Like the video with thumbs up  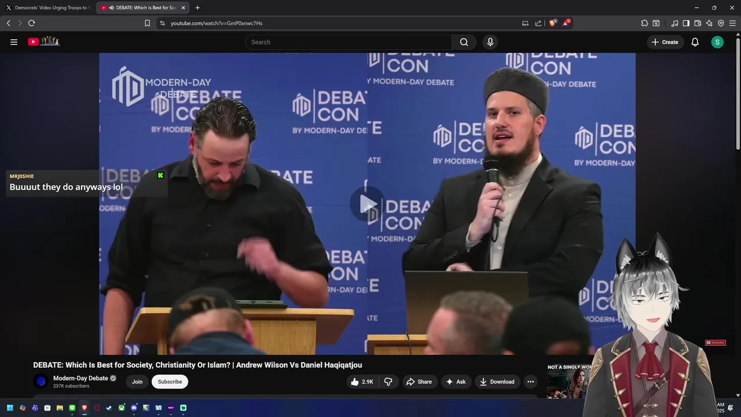pyautogui.click(x=361, y=382)
